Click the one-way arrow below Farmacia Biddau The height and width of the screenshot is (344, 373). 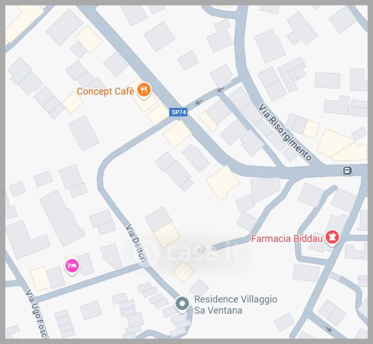[x=329, y=329]
